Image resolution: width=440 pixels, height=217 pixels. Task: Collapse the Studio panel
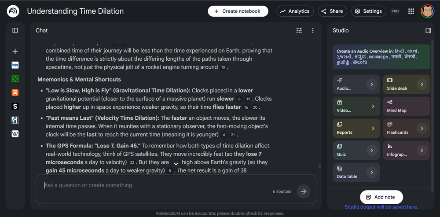[x=428, y=30]
